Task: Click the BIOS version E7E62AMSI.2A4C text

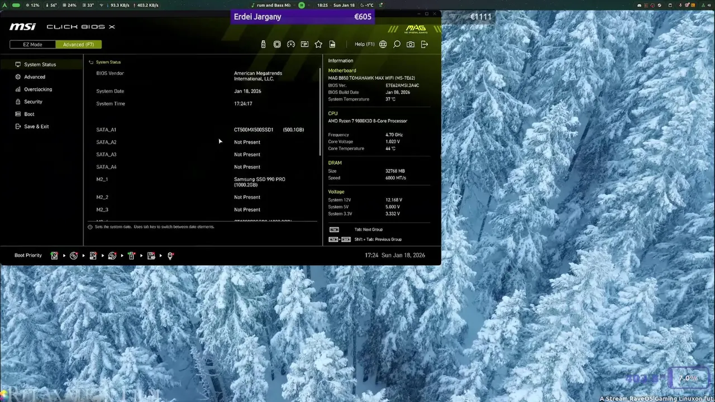Action: 402,85
